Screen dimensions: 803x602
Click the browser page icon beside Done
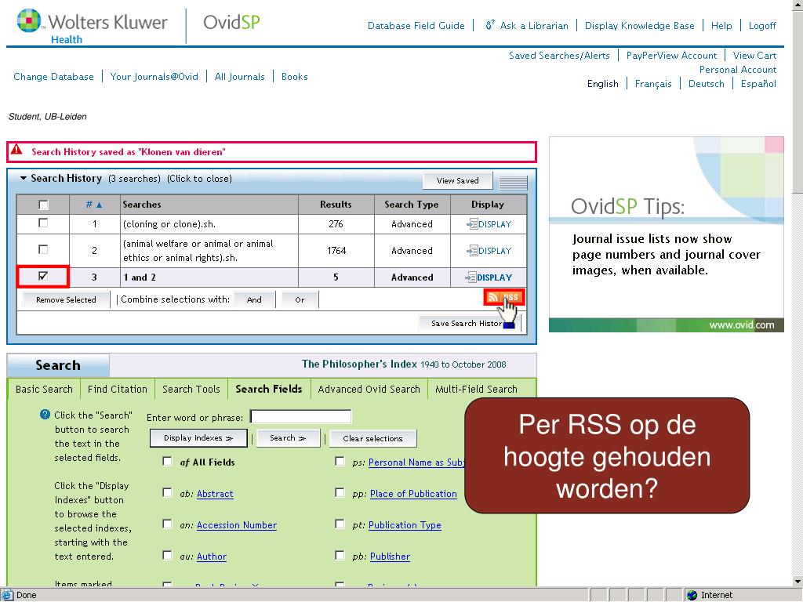pos(7,595)
